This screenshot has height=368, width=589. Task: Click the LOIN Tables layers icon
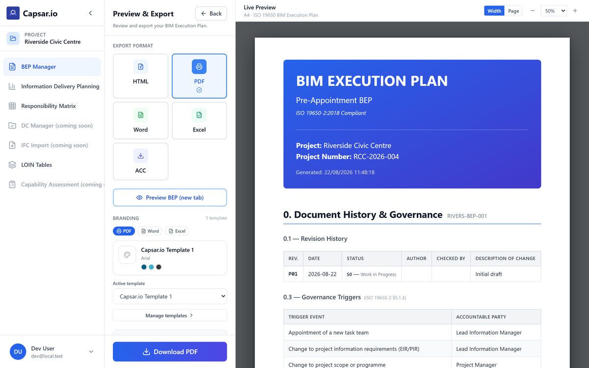click(12, 165)
